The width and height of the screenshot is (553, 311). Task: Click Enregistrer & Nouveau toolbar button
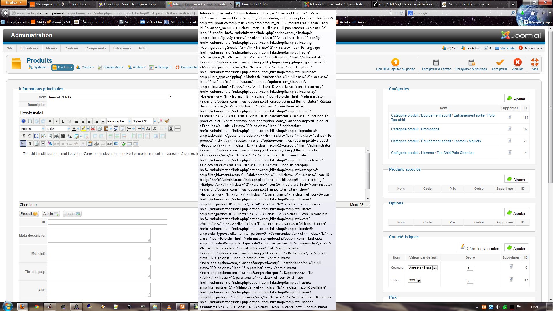[471, 65]
